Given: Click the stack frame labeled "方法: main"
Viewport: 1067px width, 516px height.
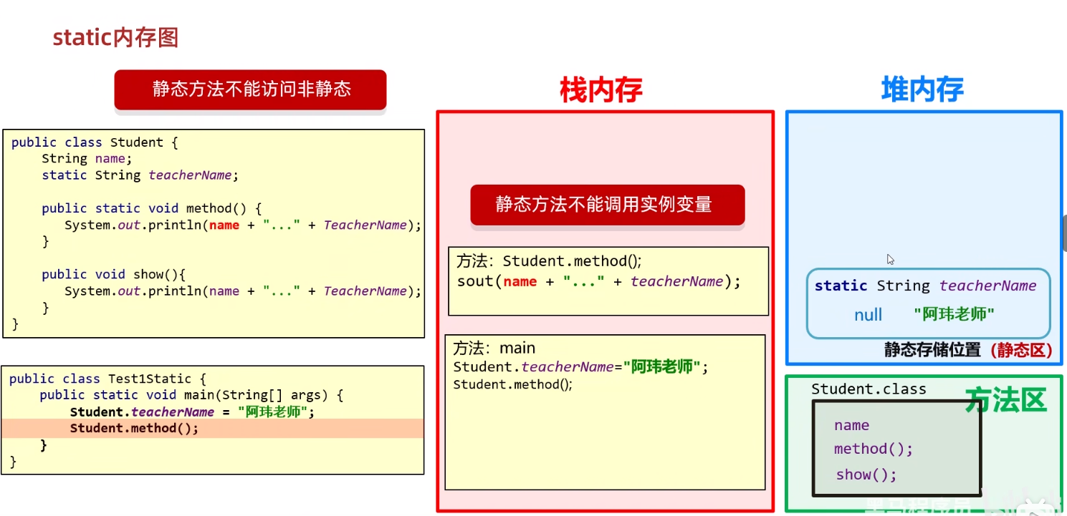Looking at the screenshot, I should (606, 412).
